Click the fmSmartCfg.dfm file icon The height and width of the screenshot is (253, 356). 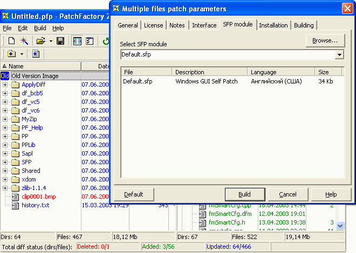(x=202, y=214)
